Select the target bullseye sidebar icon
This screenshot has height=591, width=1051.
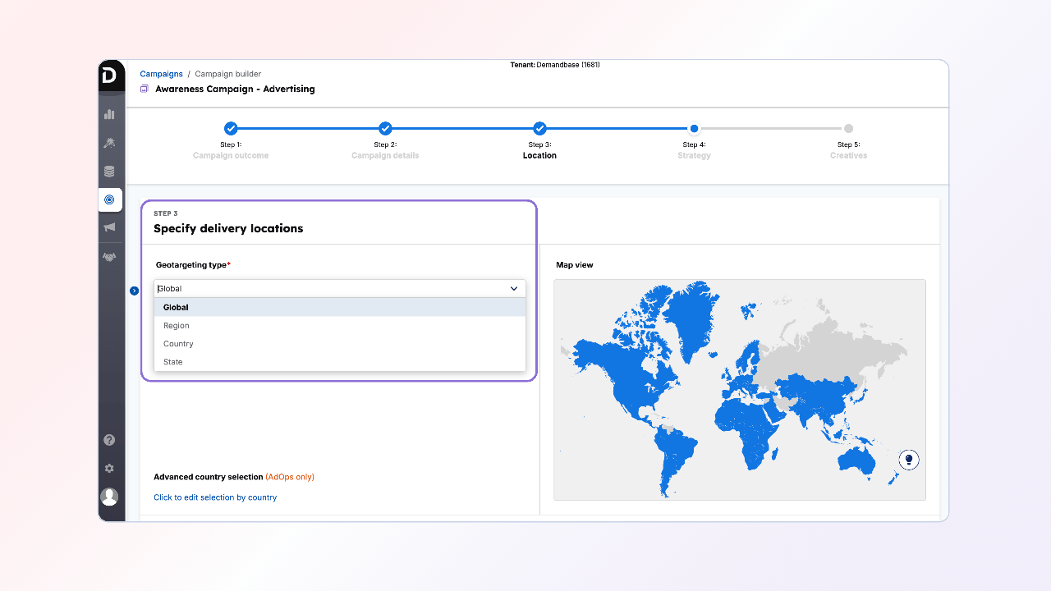coord(109,199)
